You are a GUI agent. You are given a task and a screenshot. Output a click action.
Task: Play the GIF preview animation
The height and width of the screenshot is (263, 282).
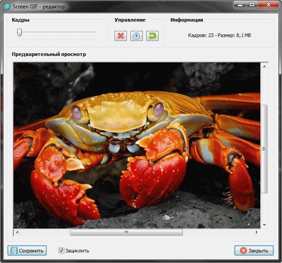click(x=137, y=36)
